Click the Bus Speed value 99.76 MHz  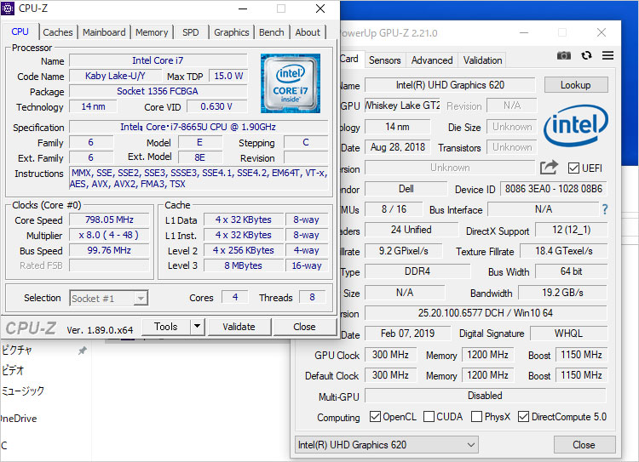(x=109, y=250)
